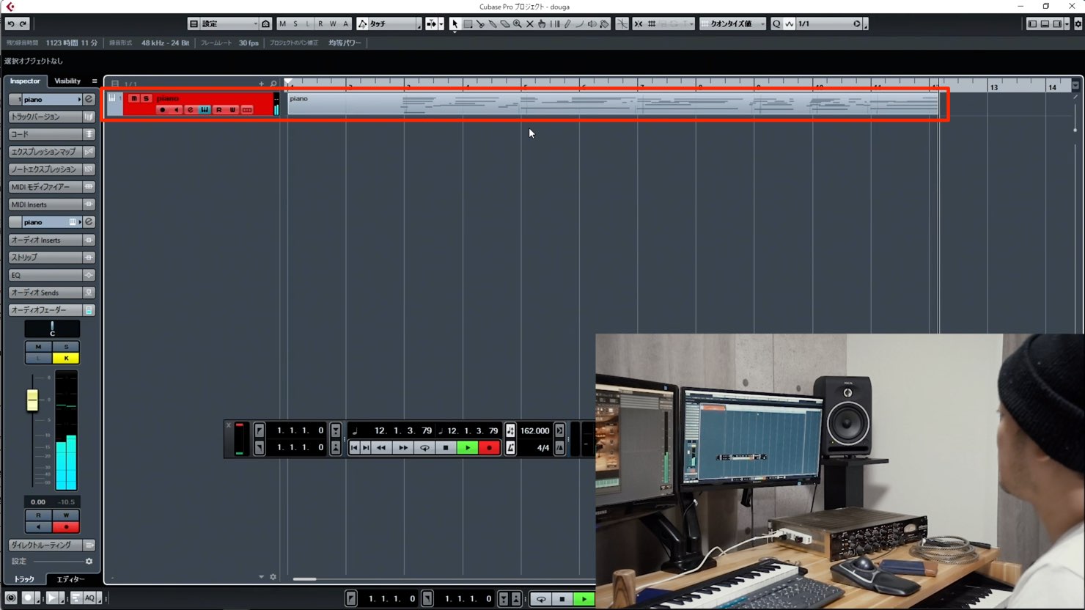Select the Range Selection tool

468,24
